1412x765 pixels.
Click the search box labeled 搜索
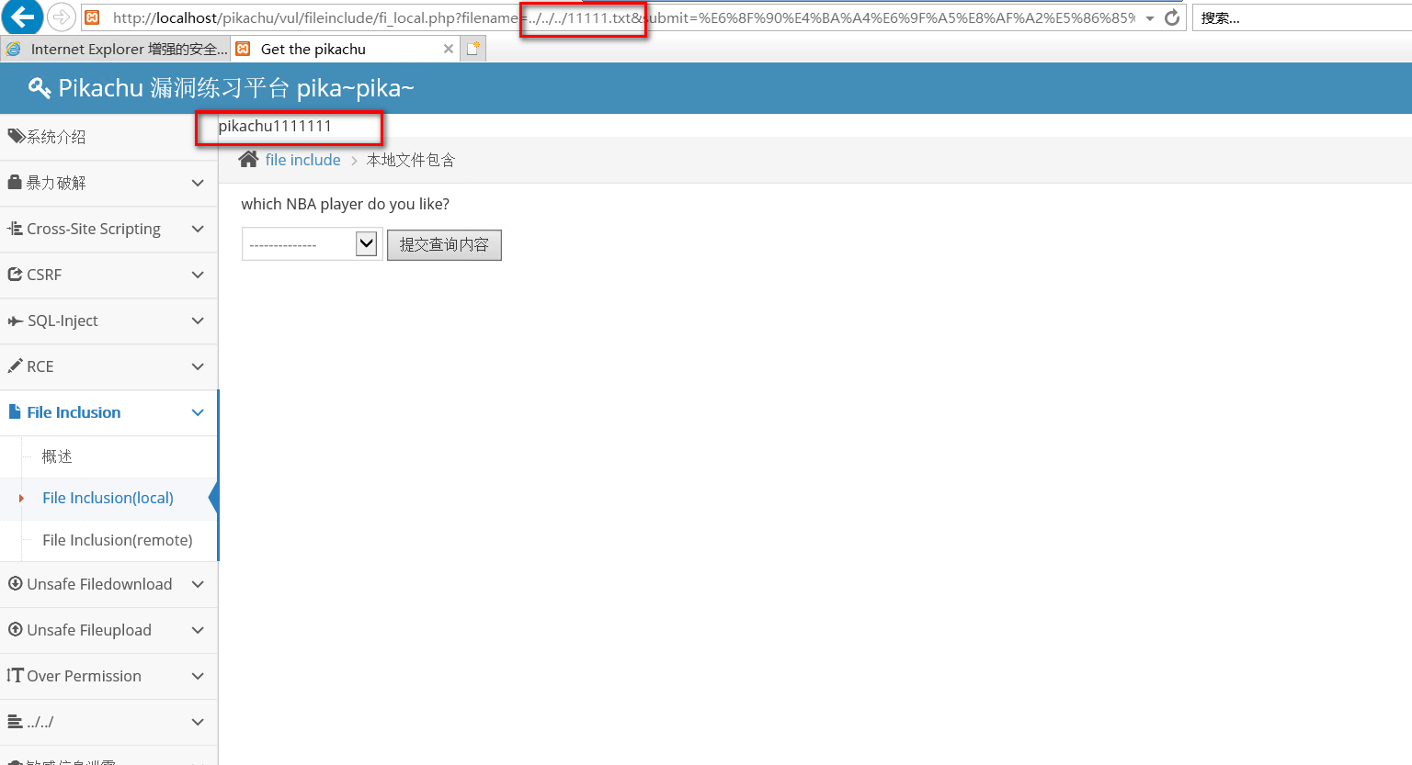pyautogui.click(x=1301, y=17)
